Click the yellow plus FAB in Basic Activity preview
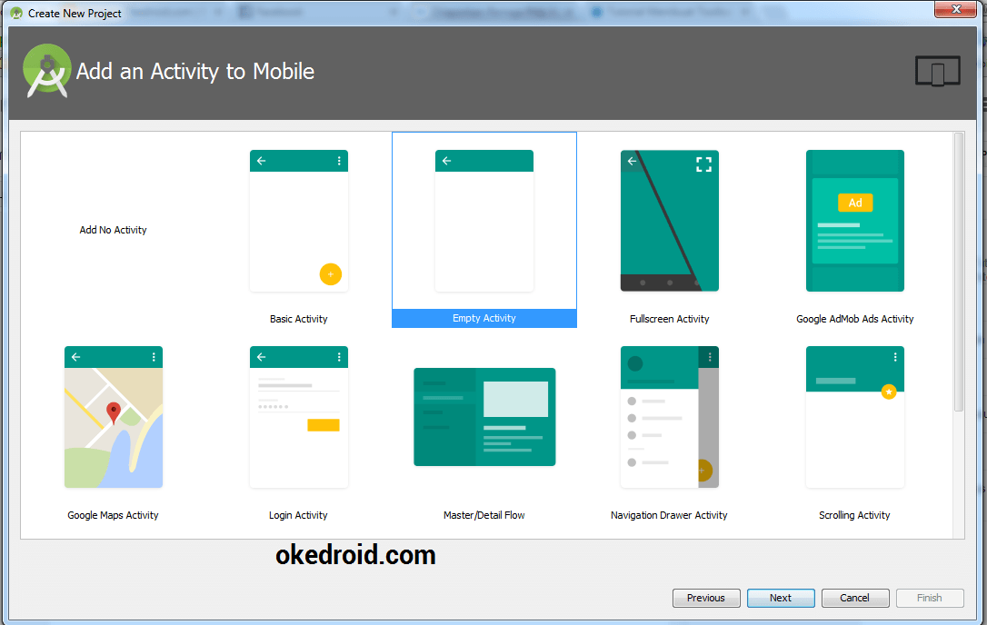The width and height of the screenshot is (987, 625). click(331, 273)
